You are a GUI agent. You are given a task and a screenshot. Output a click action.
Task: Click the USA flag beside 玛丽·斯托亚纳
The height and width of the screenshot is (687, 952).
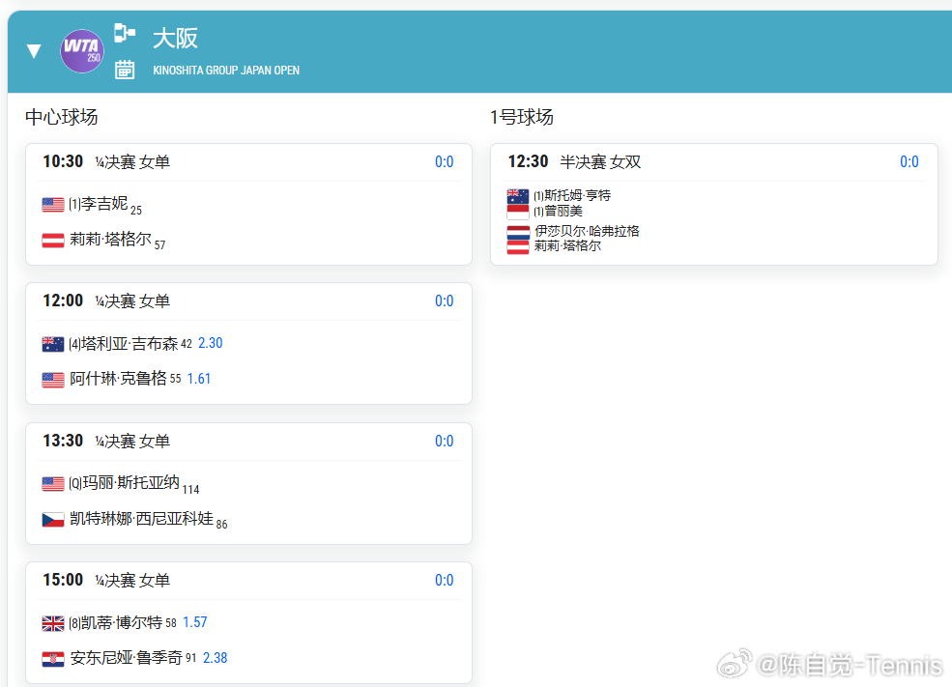(x=53, y=484)
